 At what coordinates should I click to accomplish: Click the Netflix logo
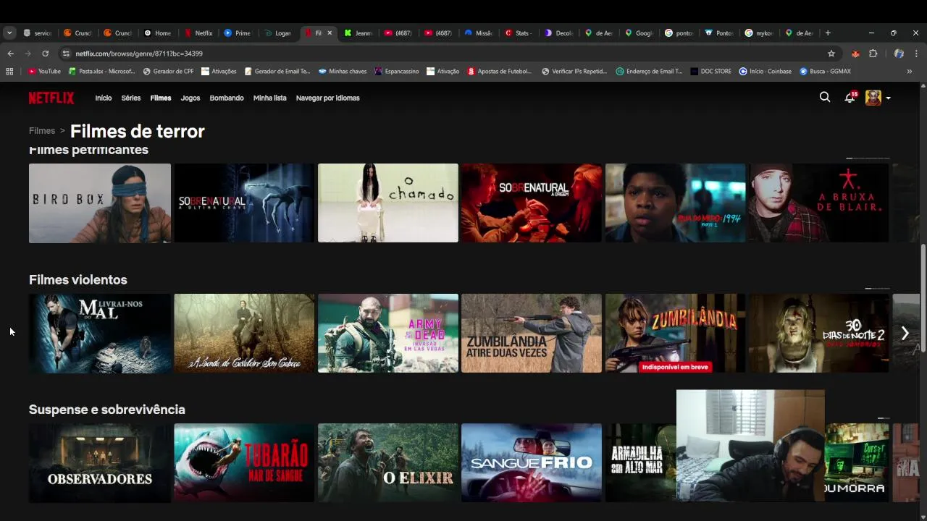pyautogui.click(x=51, y=98)
